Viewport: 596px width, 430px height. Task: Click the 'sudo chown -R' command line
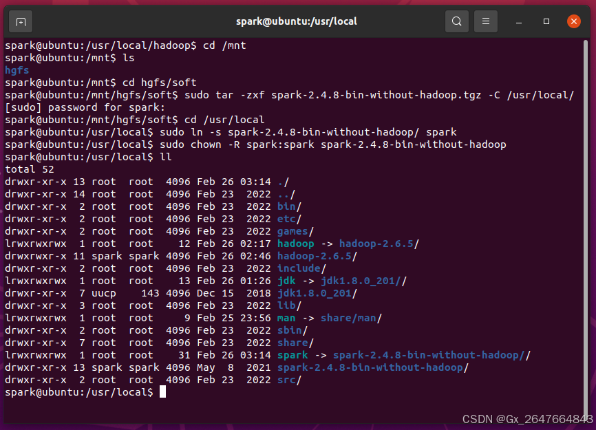255,144
